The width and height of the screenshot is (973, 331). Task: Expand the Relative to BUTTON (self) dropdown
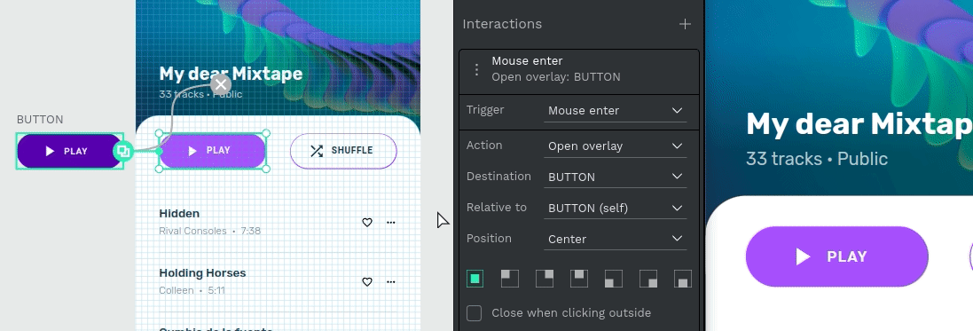click(615, 209)
